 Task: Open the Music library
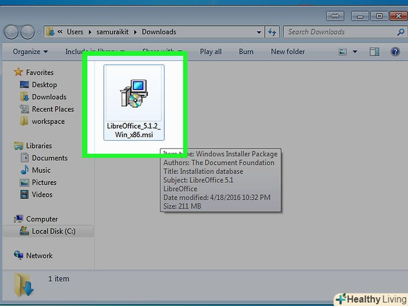[41, 170]
